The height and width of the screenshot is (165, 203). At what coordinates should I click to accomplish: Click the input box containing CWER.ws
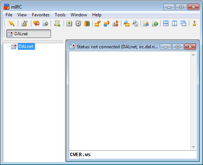(133, 155)
